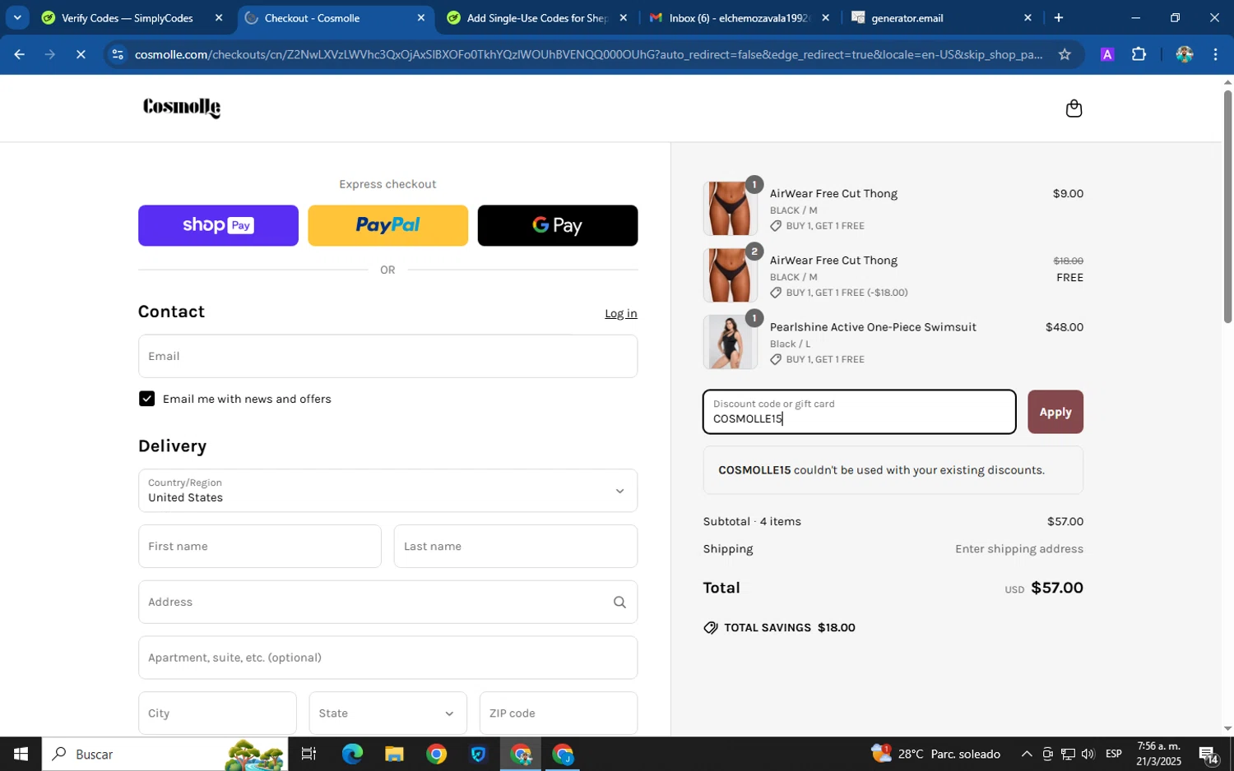Apply the discount code
The height and width of the screenshot is (771, 1234).
(1055, 412)
